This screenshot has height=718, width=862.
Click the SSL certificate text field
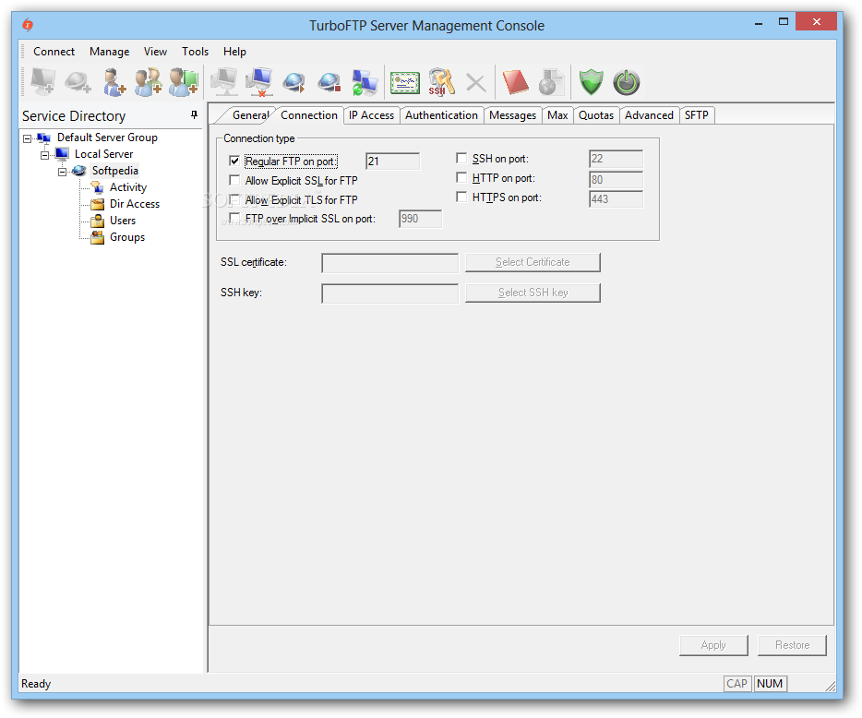click(x=389, y=263)
